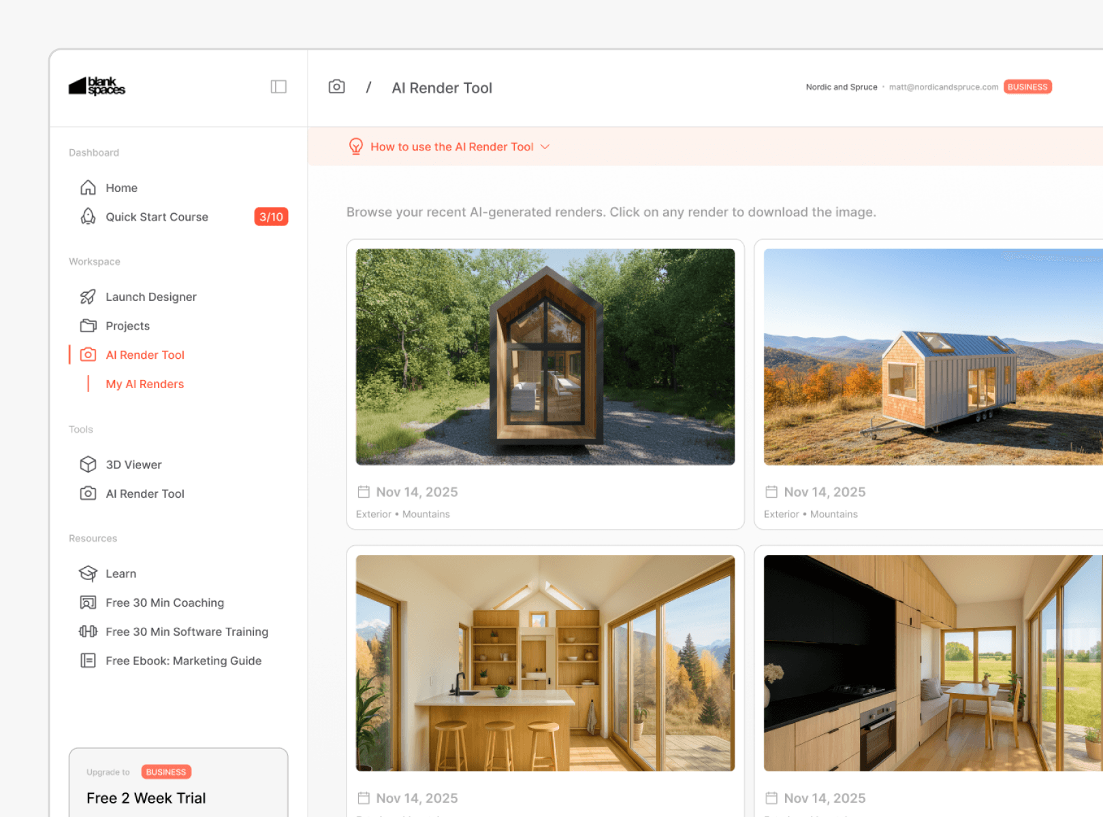
Task: Click Upgrade to label in trial card
Action: (108, 772)
